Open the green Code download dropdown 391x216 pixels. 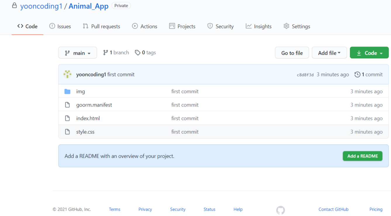coord(369,53)
